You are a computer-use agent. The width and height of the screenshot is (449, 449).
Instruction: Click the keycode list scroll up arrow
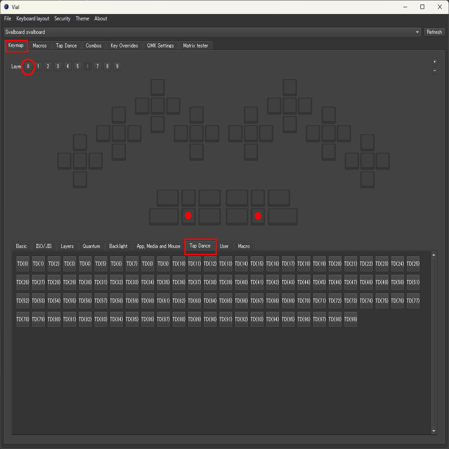coord(434,255)
